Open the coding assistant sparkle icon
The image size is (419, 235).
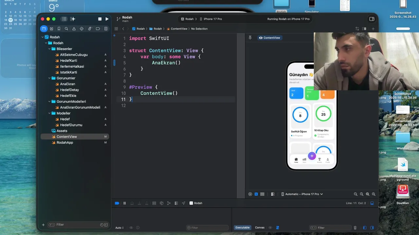click(73, 19)
